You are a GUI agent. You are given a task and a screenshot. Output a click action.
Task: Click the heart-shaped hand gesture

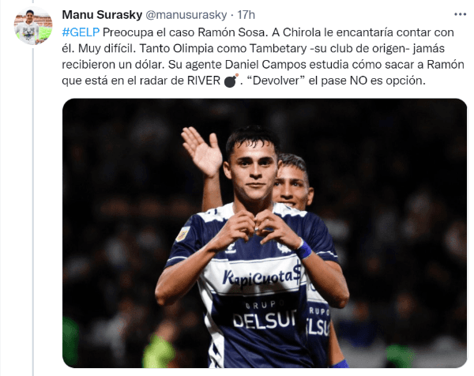point(255,228)
